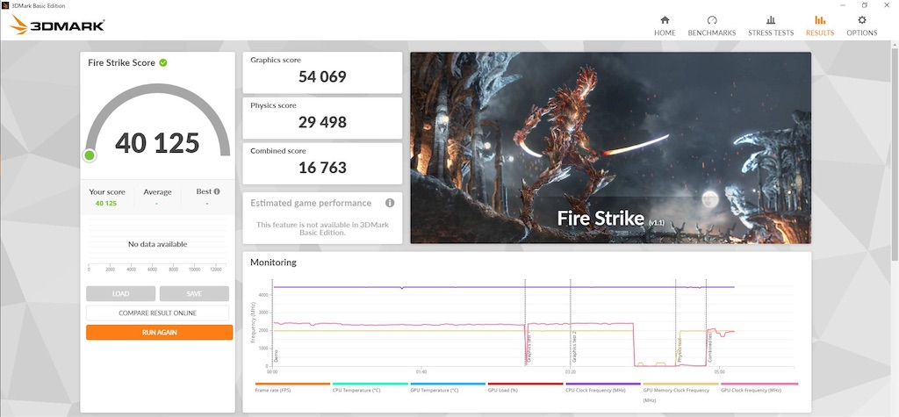This screenshot has width=899, height=417.
Task: Click the RUN AGAIN button
Action: 160,332
